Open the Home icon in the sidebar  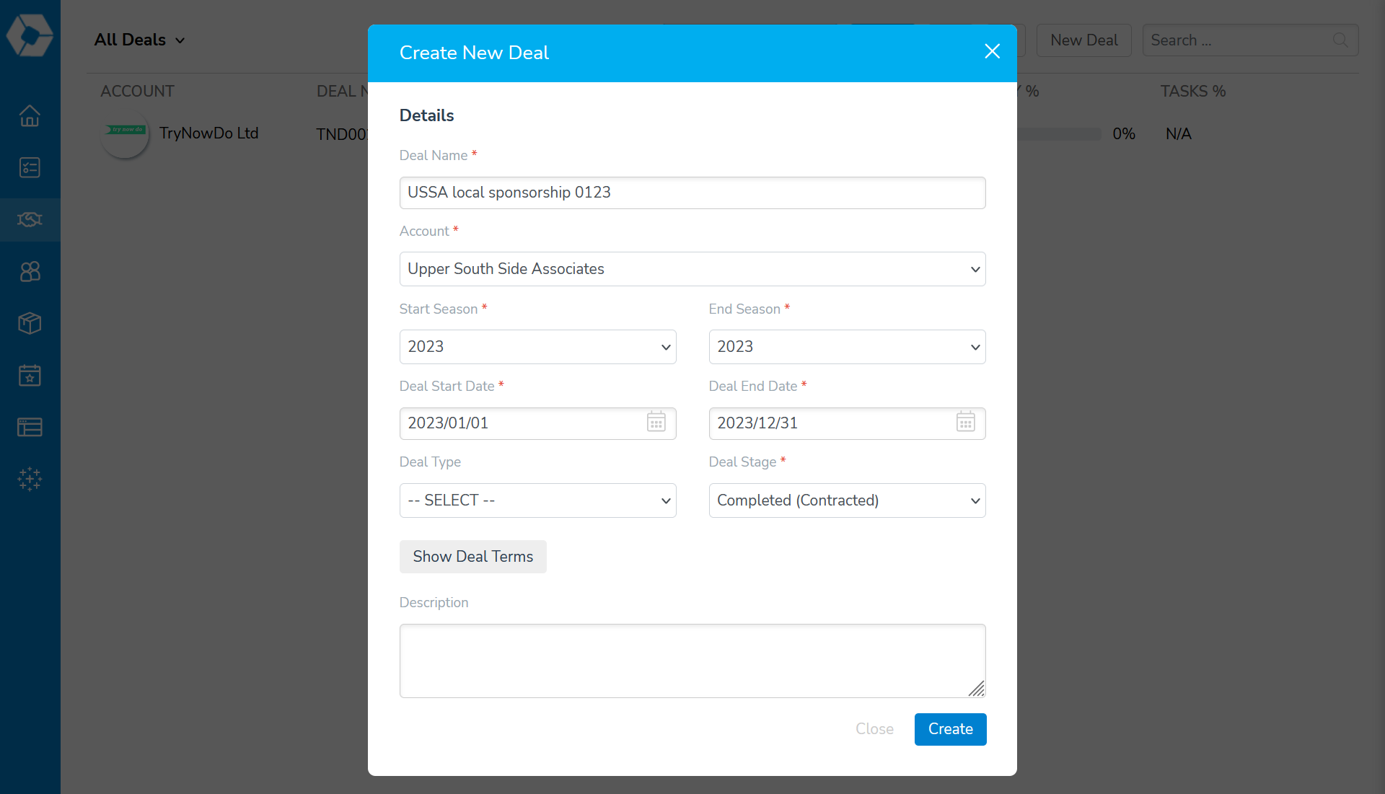coord(30,115)
